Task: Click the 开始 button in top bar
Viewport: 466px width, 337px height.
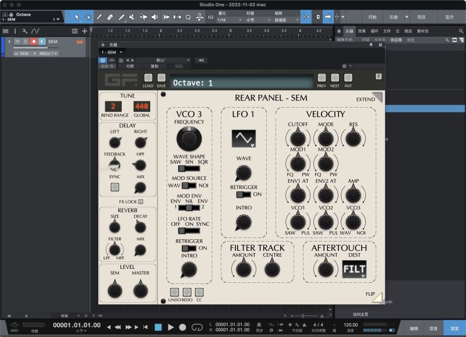Action: click(372, 17)
